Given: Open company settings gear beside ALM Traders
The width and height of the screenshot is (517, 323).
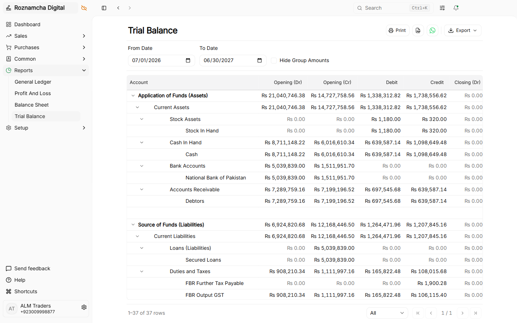Looking at the screenshot, I should [84, 307].
